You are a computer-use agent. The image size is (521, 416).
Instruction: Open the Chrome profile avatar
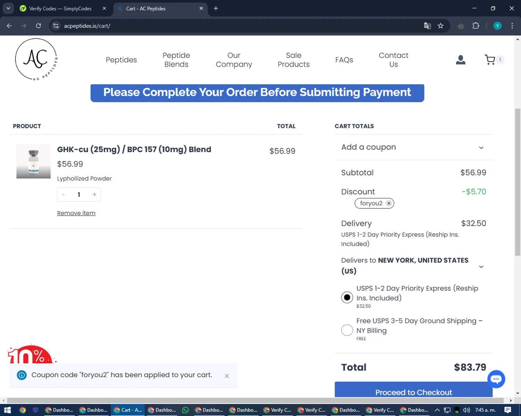point(497,26)
